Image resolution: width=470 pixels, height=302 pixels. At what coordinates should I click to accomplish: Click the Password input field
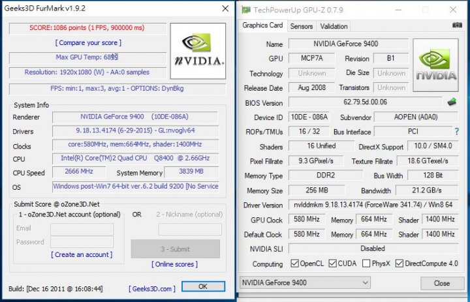coord(82,242)
